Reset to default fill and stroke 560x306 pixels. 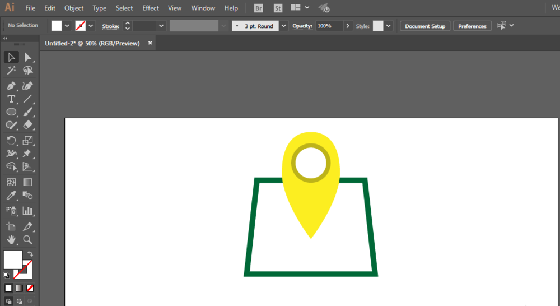(6, 276)
